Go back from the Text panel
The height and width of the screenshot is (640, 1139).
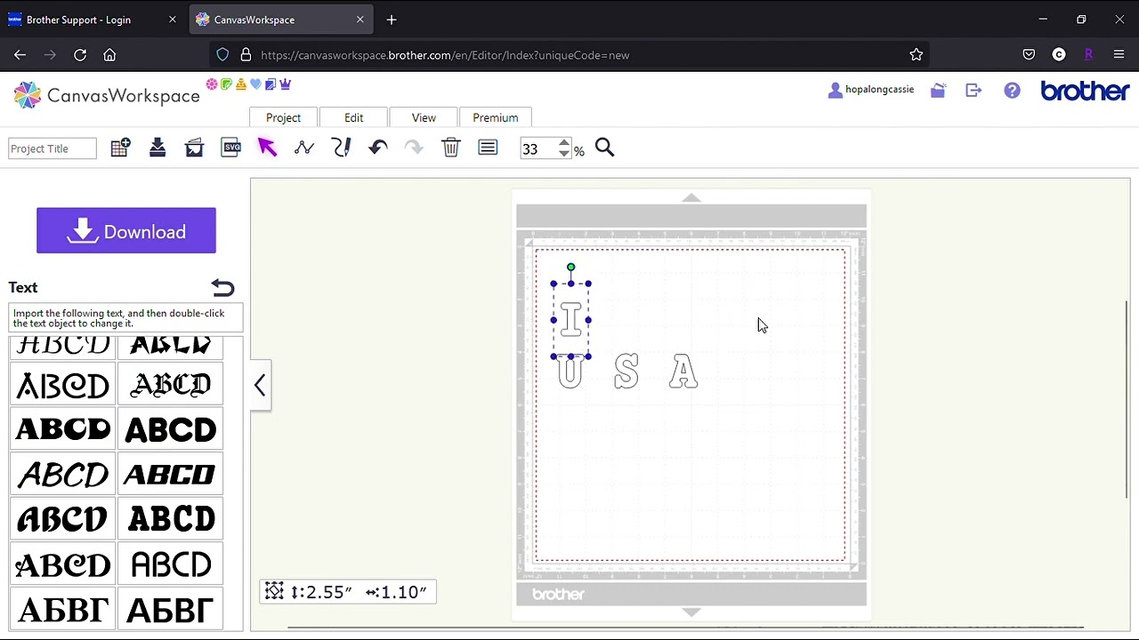point(222,287)
